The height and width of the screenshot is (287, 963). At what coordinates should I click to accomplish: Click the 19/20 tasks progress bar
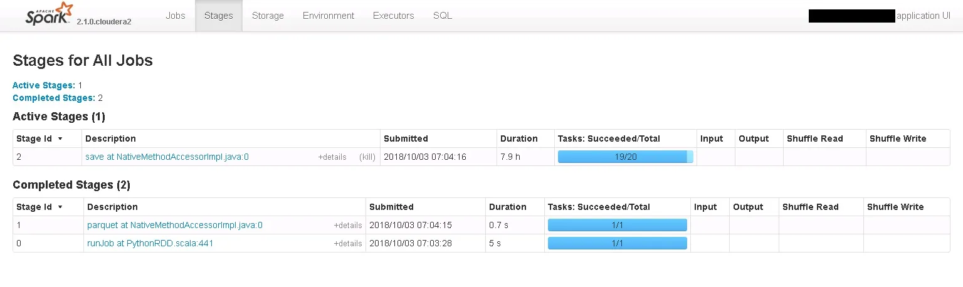coord(625,157)
